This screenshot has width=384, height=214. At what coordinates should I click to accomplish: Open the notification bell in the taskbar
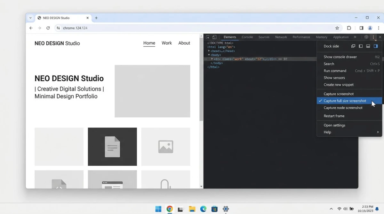377,209
